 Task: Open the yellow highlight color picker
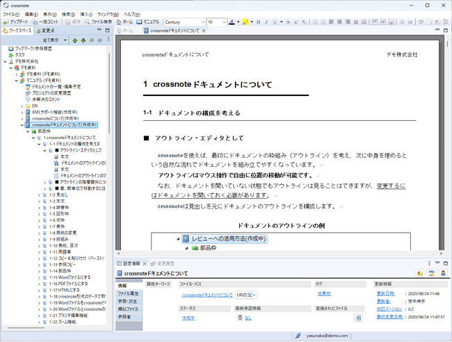click(x=245, y=22)
